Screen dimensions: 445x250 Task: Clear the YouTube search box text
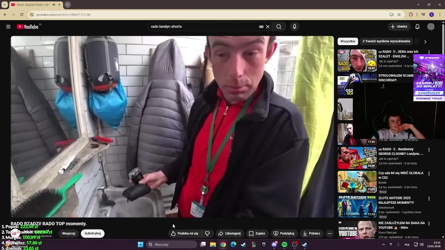[x=268, y=27]
